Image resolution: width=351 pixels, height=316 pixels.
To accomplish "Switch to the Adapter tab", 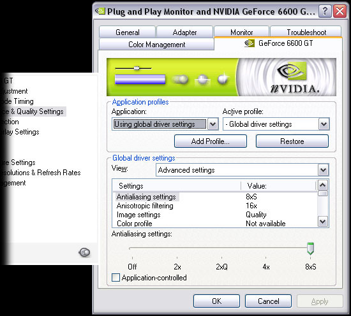I will (184, 32).
